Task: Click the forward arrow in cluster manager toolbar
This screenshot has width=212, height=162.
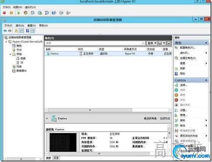Action: pos(10,31)
